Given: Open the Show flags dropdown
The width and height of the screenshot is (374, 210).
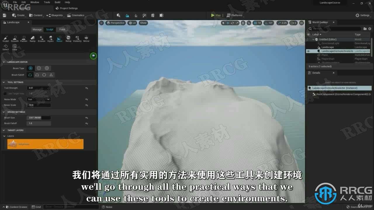Looking at the screenshot, I should (x=143, y=23).
